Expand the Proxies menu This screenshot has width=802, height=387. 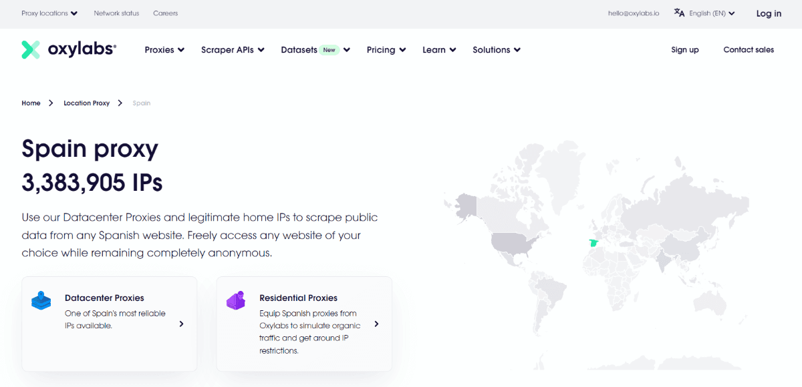(x=164, y=50)
